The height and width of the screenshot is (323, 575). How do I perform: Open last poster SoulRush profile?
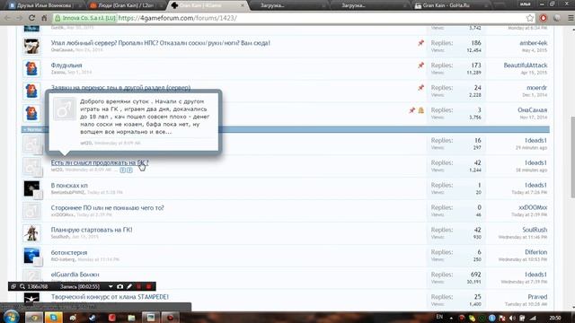pos(535,230)
